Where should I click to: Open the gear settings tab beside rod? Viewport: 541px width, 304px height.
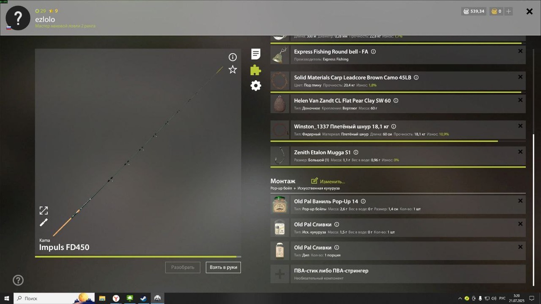coord(256,86)
